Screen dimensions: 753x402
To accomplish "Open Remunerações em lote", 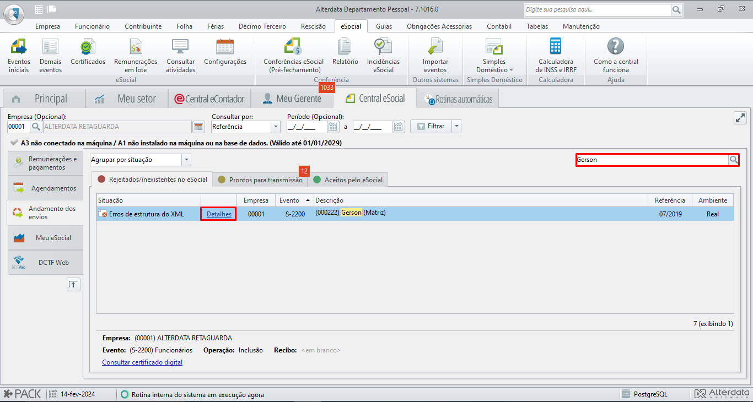I will tap(136, 56).
